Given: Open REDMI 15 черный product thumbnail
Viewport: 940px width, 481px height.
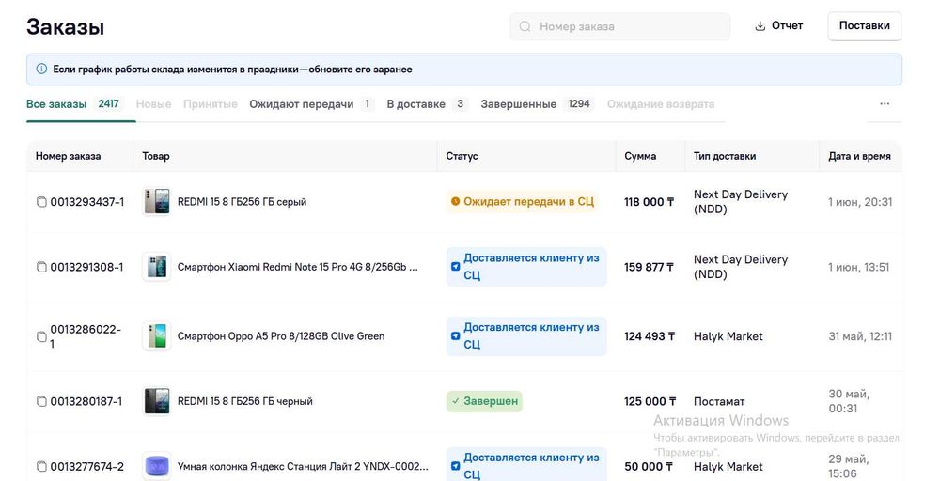Looking at the screenshot, I should (x=156, y=401).
